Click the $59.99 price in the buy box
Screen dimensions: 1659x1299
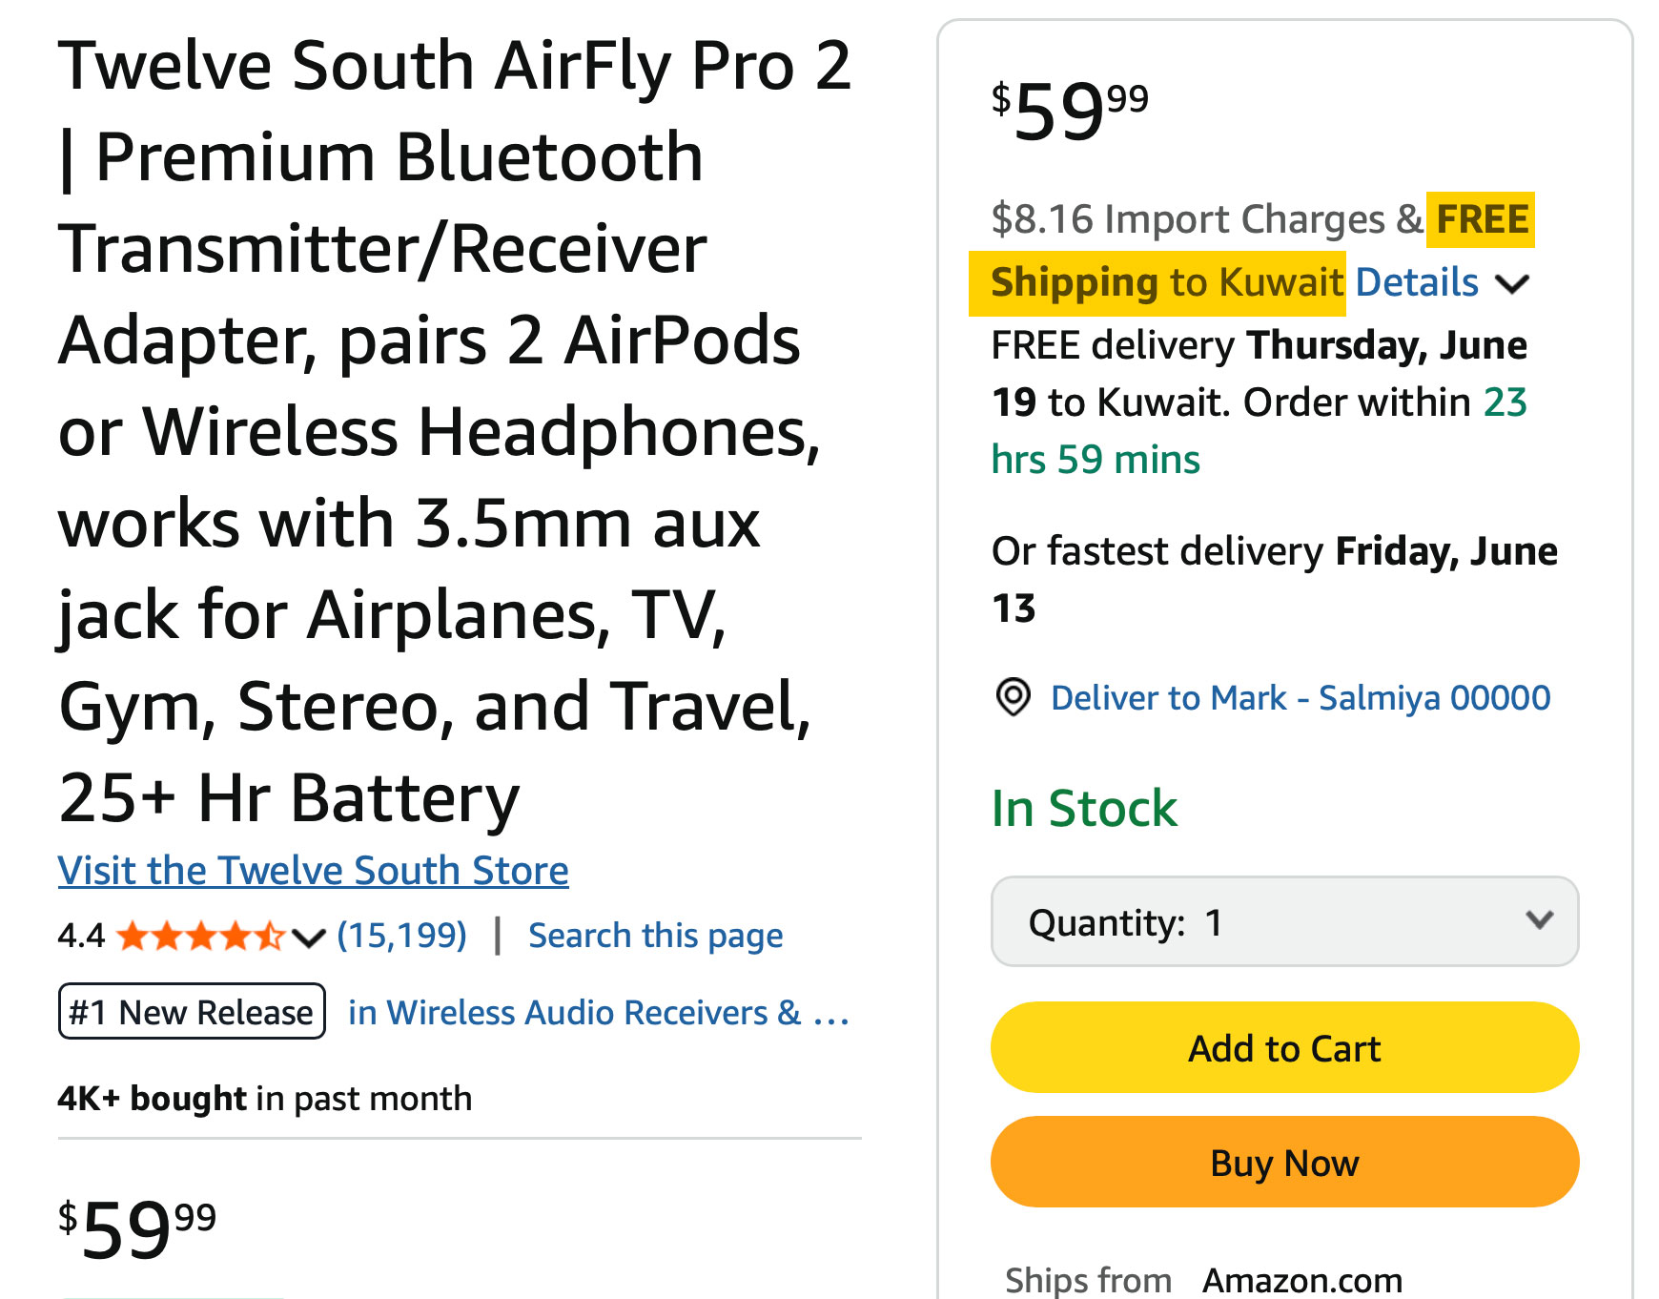pos(1071,111)
